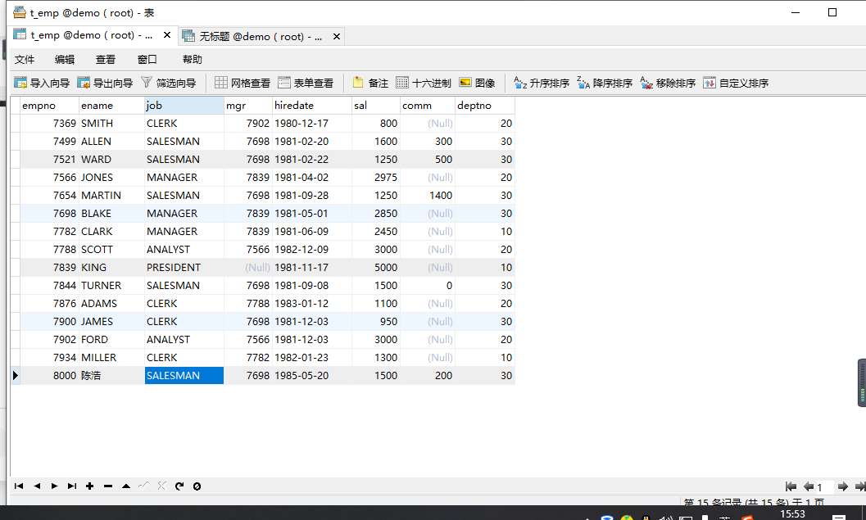
Task: Go to first record navigation icon
Action: [x=19, y=486]
